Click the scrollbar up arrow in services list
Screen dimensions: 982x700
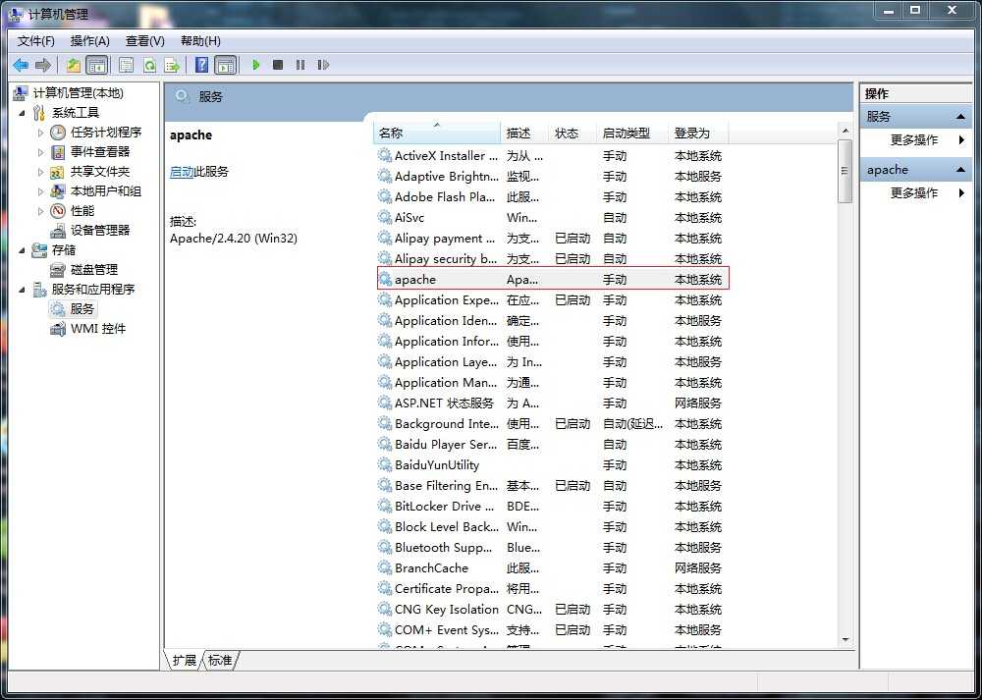point(845,131)
